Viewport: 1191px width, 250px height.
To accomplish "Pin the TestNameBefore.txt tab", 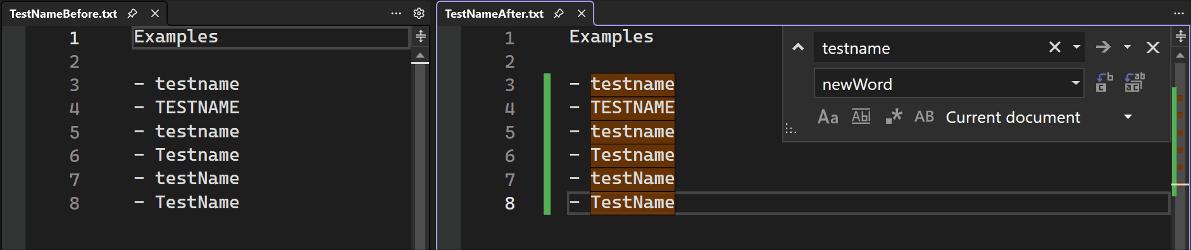I will (132, 13).
